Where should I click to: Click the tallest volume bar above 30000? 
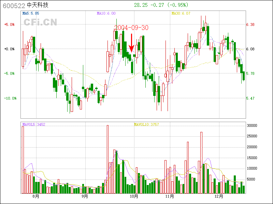coord(107,159)
